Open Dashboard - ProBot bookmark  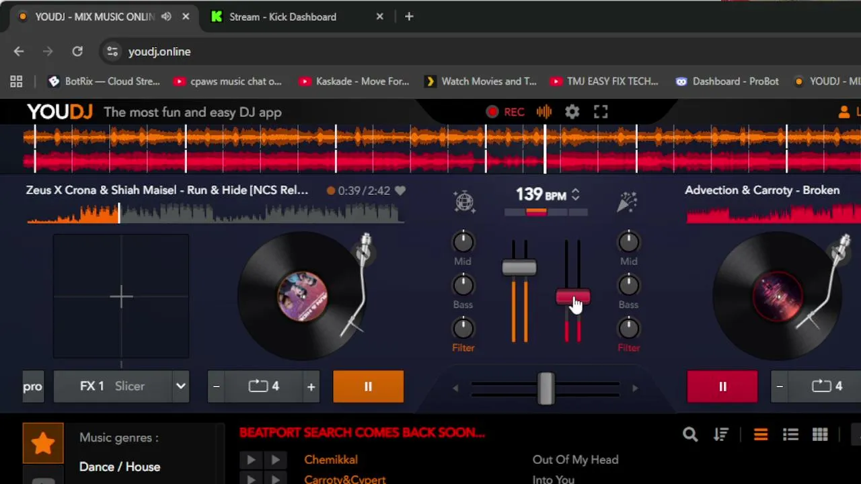coord(727,81)
